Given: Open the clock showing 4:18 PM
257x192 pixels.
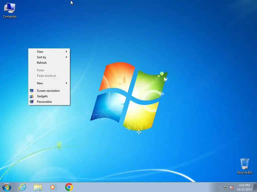Looking at the screenshot, I should (x=244, y=185).
